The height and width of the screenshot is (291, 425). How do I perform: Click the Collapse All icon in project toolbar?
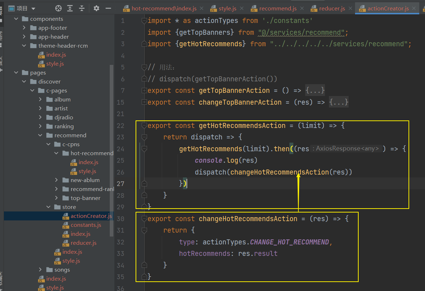pos(81,8)
